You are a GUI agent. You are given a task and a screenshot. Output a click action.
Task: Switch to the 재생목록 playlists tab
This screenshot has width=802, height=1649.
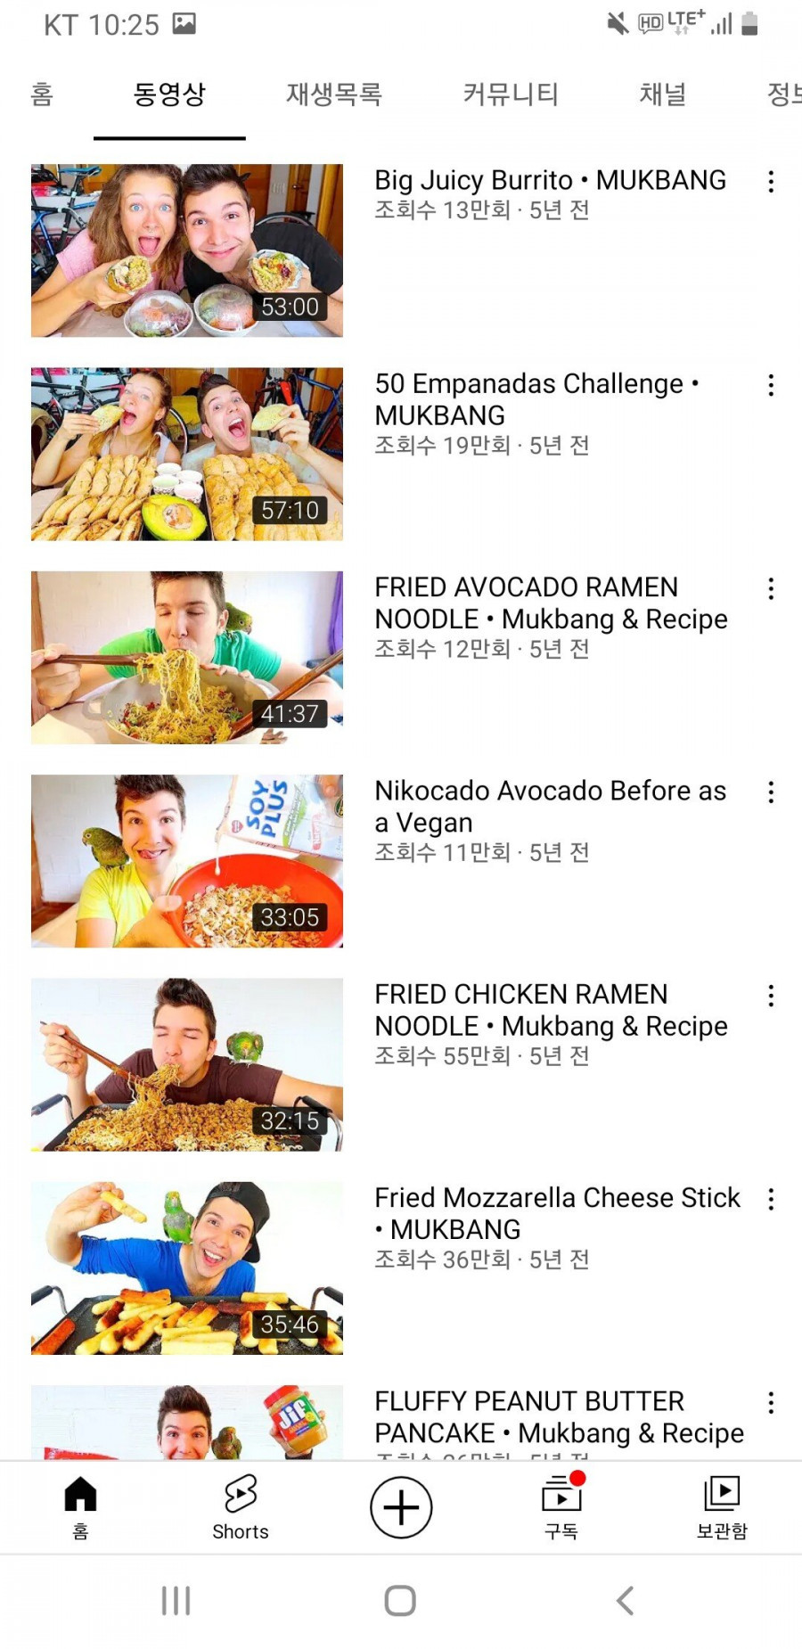pos(334,94)
